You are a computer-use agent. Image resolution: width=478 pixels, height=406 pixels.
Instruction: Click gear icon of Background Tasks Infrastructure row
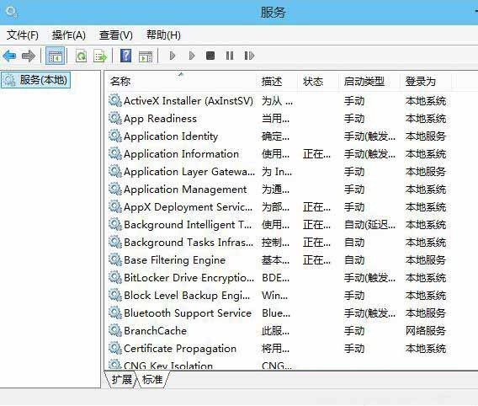point(115,243)
